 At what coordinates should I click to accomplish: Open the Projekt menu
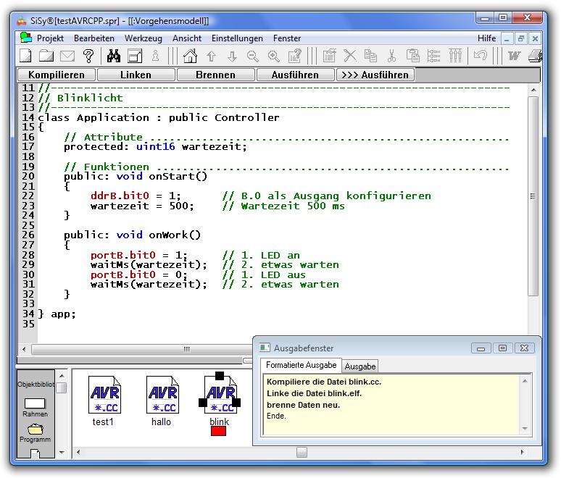click(x=50, y=38)
